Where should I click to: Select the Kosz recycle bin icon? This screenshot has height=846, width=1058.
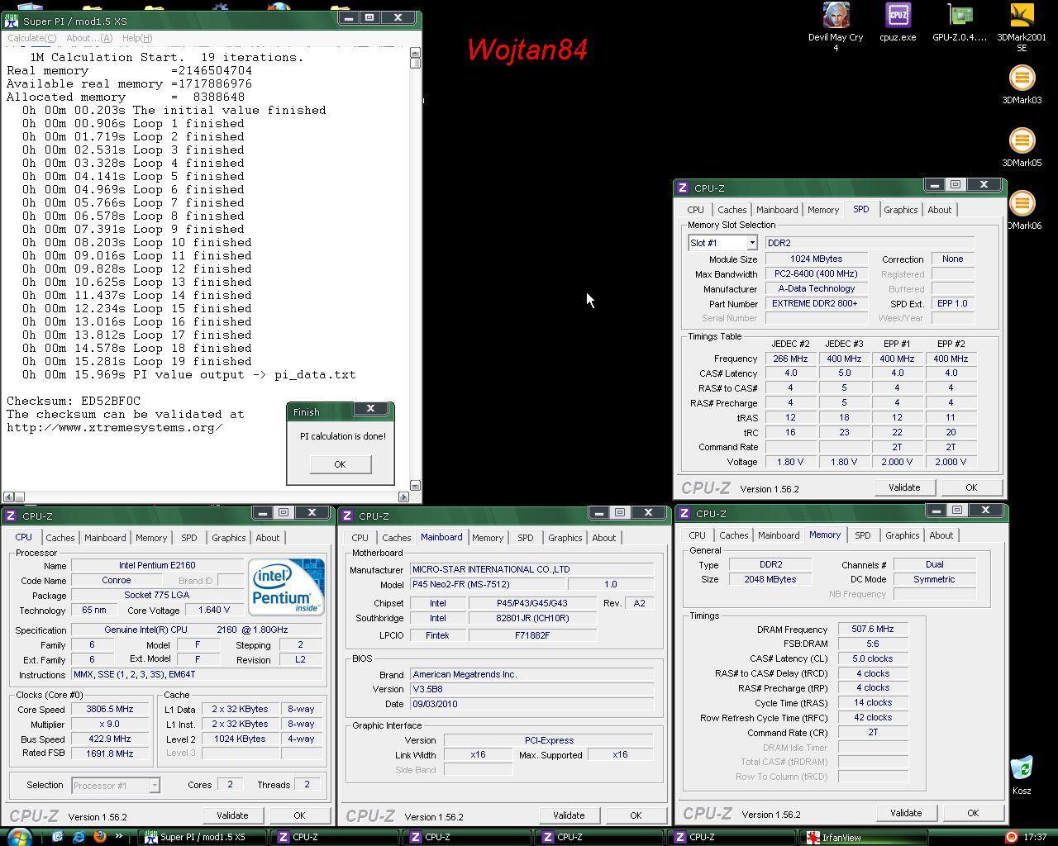pyautogui.click(x=1022, y=768)
